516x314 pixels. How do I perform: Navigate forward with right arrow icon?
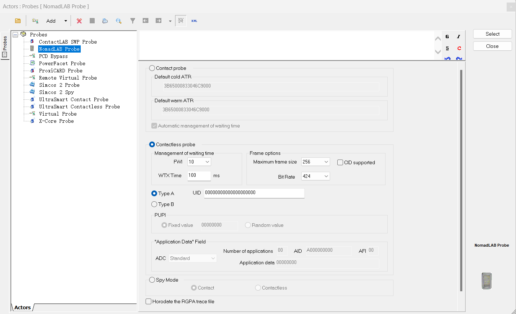coord(159,21)
